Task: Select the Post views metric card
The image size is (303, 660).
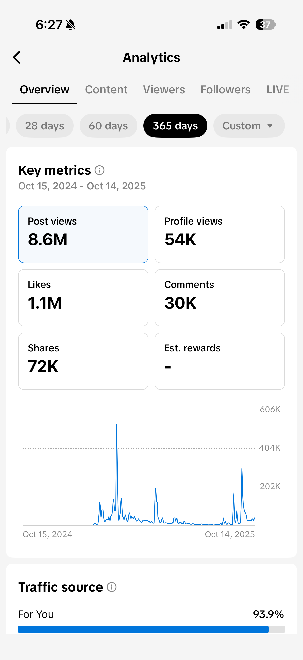Action: pyautogui.click(x=83, y=234)
